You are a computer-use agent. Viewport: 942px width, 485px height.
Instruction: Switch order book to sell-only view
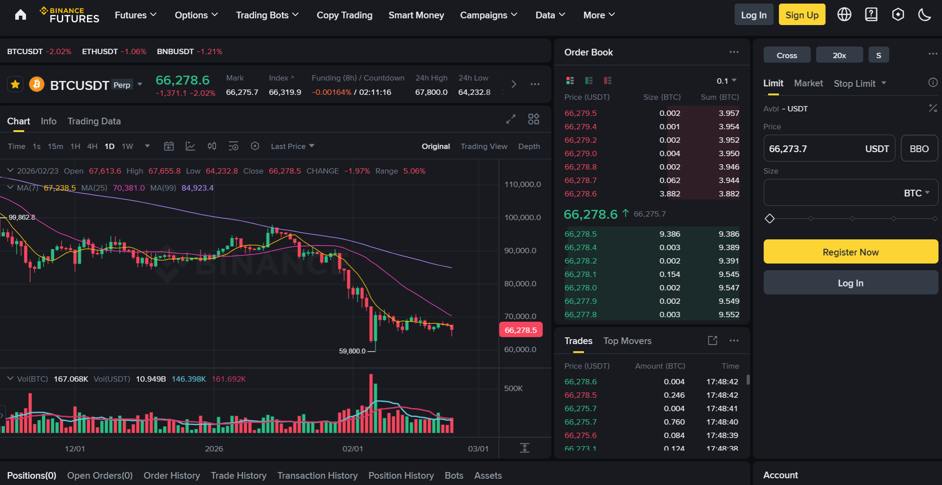pyautogui.click(x=607, y=81)
